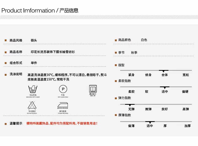Click the 适中 option under 厚薄指数
This screenshot has height=146, width=198.
(x=150, y=126)
